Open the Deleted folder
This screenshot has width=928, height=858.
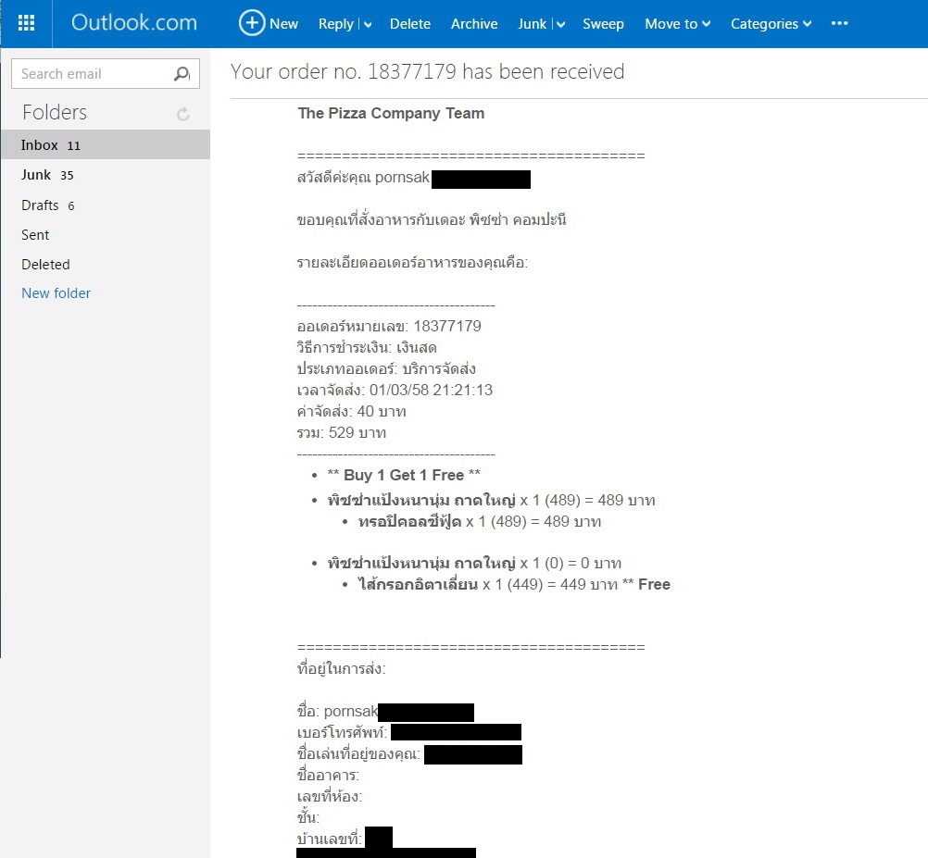click(106, 265)
